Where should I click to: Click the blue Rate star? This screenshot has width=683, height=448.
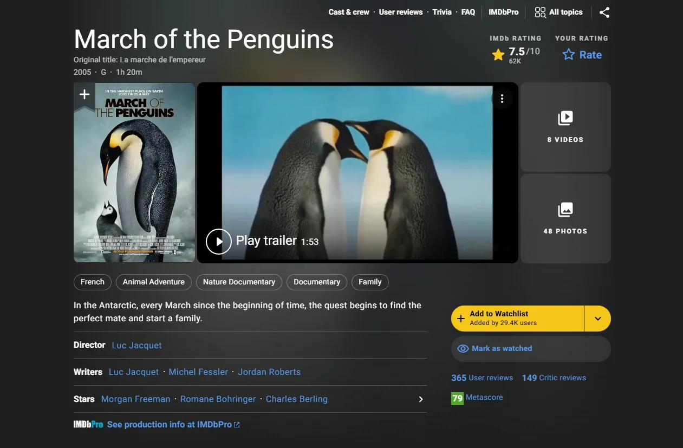[x=568, y=55]
